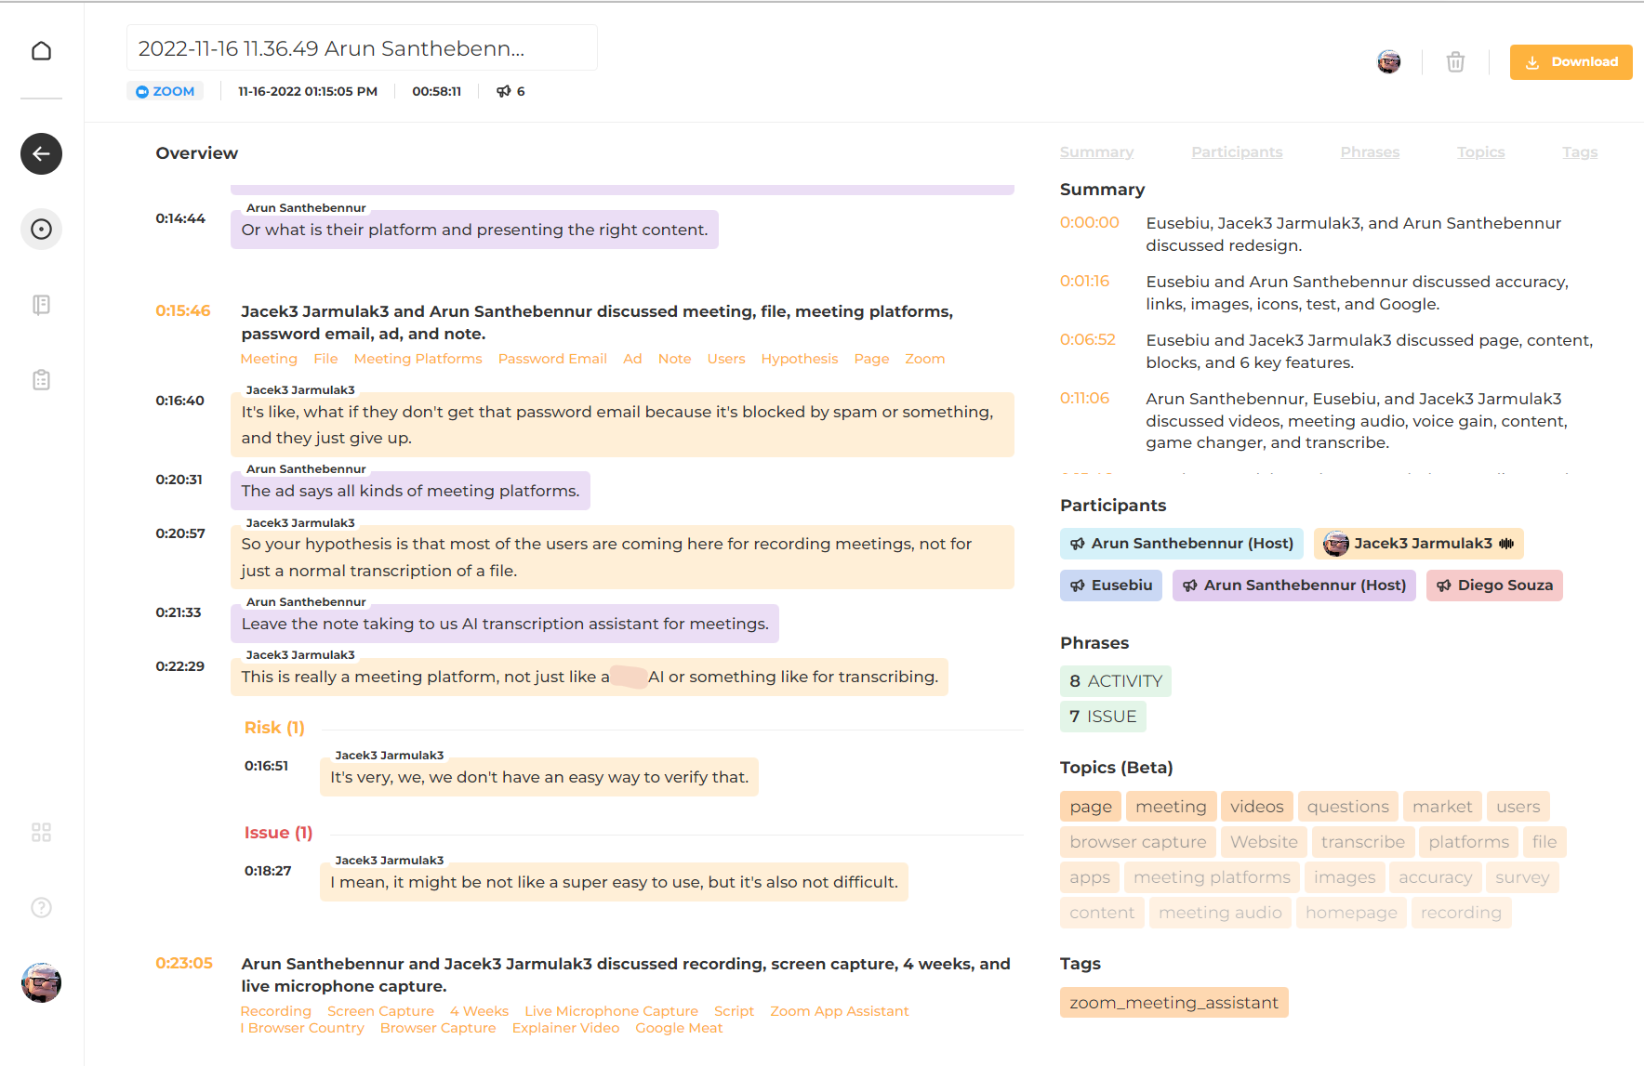Click the 'Screen Capture' keyword link

tap(380, 1011)
